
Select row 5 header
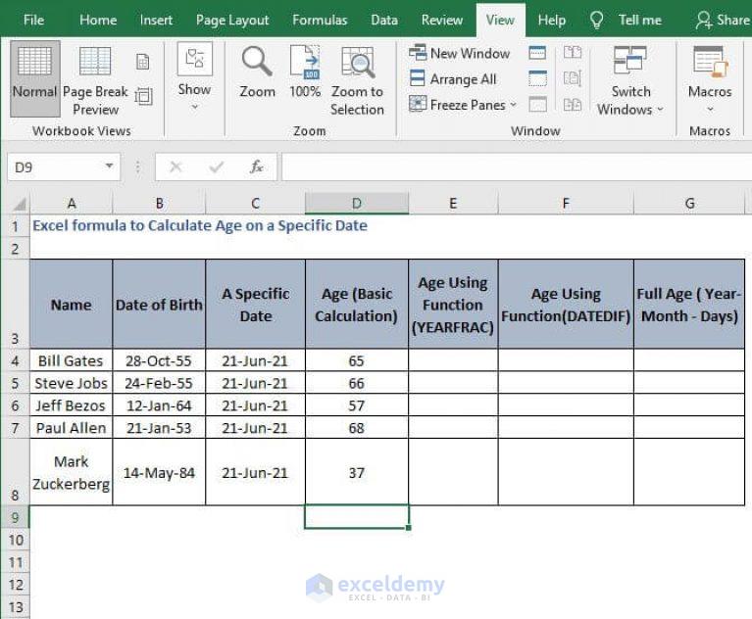click(x=15, y=383)
